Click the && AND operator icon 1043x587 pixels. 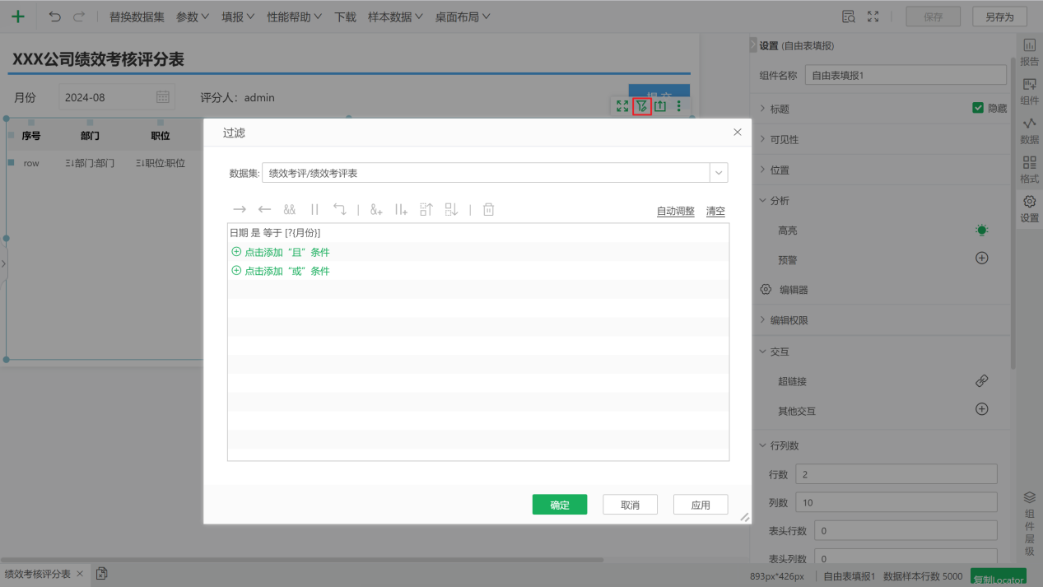[290, 210]
